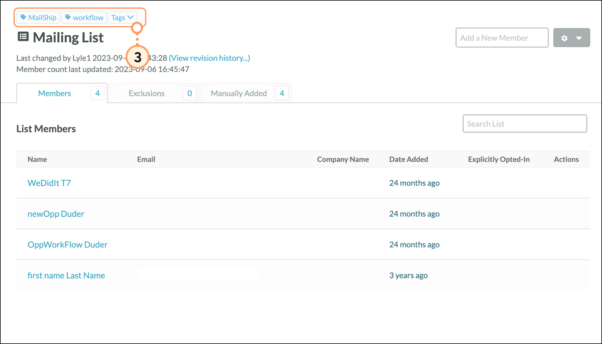Open the Exclusions tab
This screenshot has width=602, height=344.
click(147, 93)
